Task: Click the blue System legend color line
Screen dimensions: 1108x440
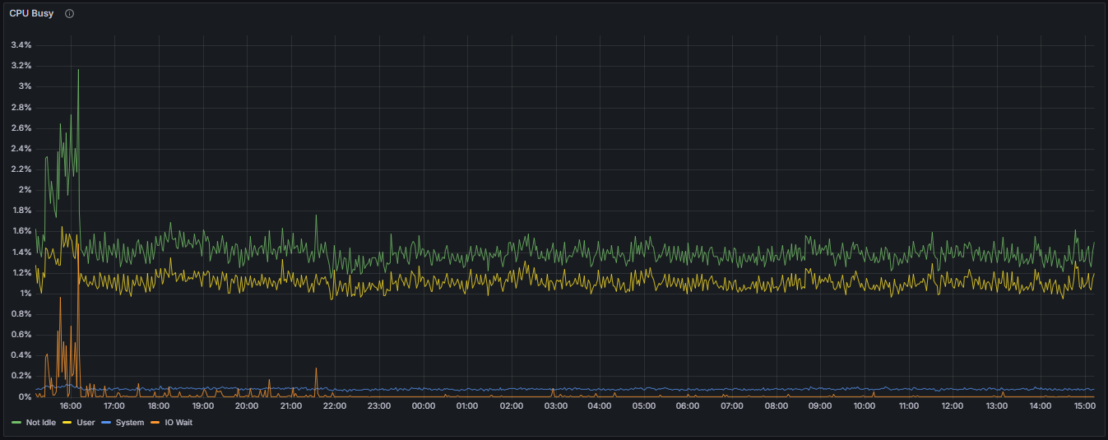Action: (x=107, y=423)
